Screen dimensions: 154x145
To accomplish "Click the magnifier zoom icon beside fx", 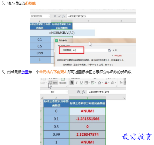I will (x=79, y=92).
